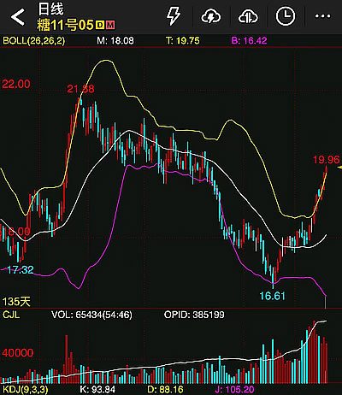Open the 糖11号05 contract title
The image size is (342, 395).
(x=65, y=25)
